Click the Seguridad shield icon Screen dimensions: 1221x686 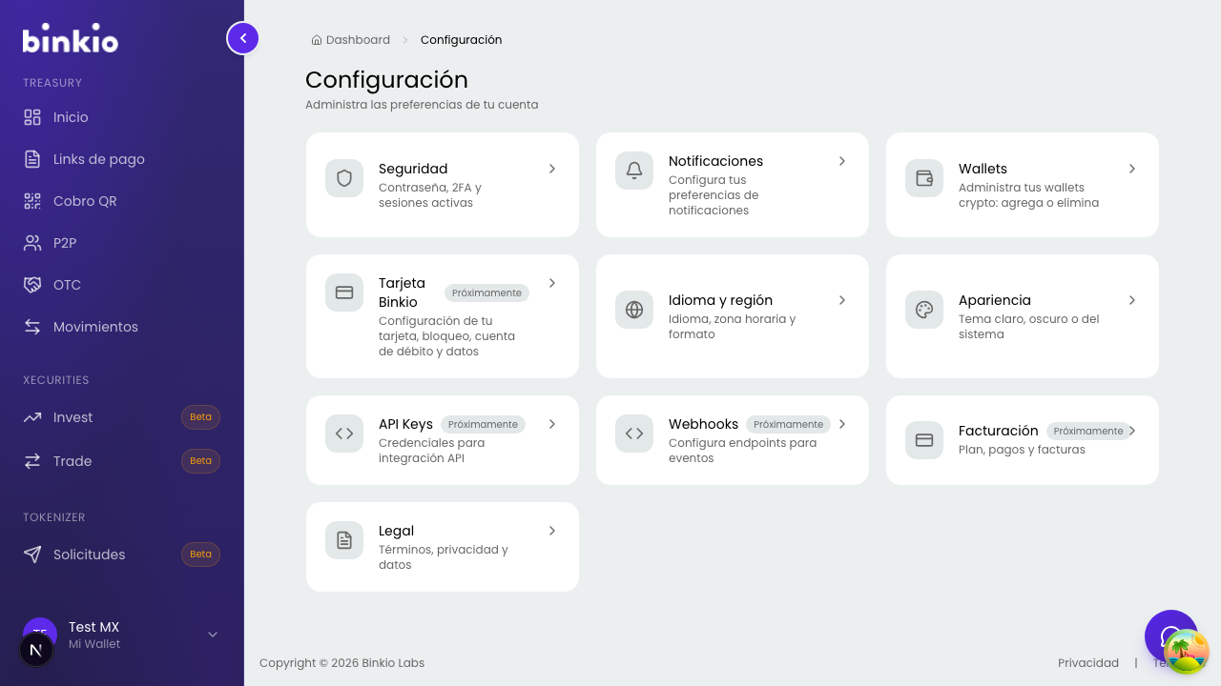344,178
